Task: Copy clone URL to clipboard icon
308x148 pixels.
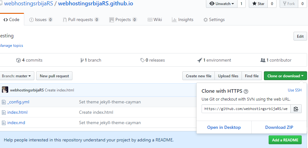Action: pyautogui.click(x=296, y=109)
